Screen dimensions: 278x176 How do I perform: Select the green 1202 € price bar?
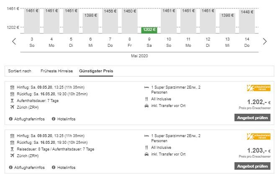pos(149,30)
